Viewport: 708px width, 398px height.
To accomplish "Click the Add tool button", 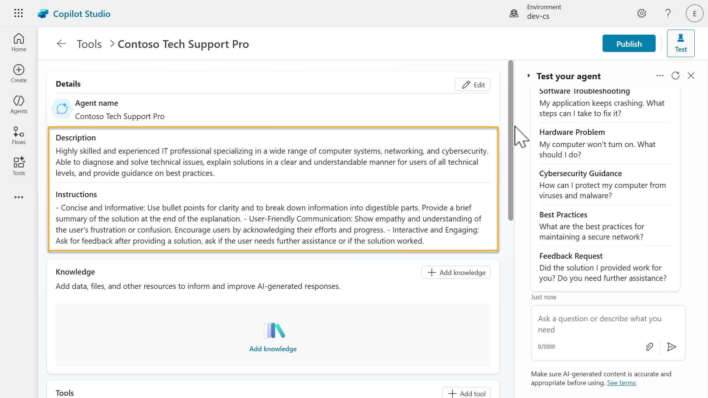I will [466, 393].
